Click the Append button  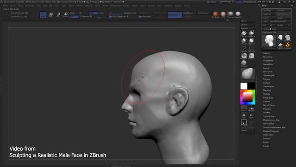tap(248, 28)
